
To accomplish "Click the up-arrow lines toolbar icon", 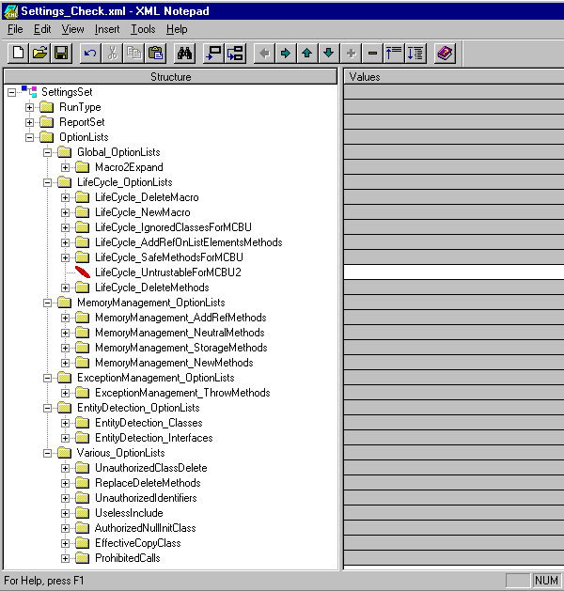I will [x=394, y=54].
